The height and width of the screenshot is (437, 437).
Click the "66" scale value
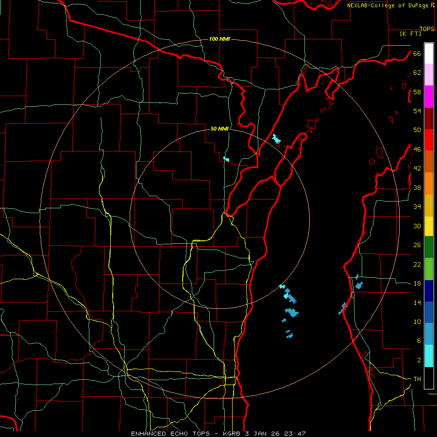(417, 53)
